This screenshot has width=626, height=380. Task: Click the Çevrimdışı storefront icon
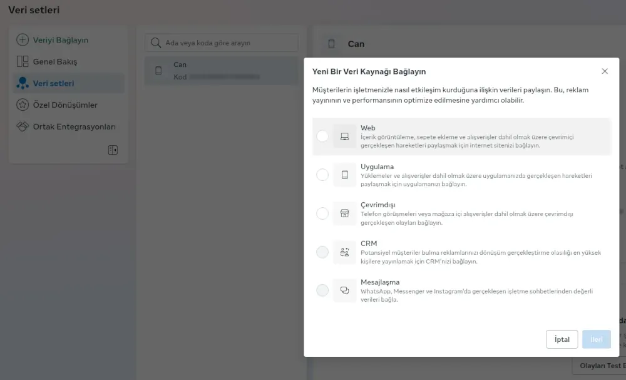click(344, 213)
